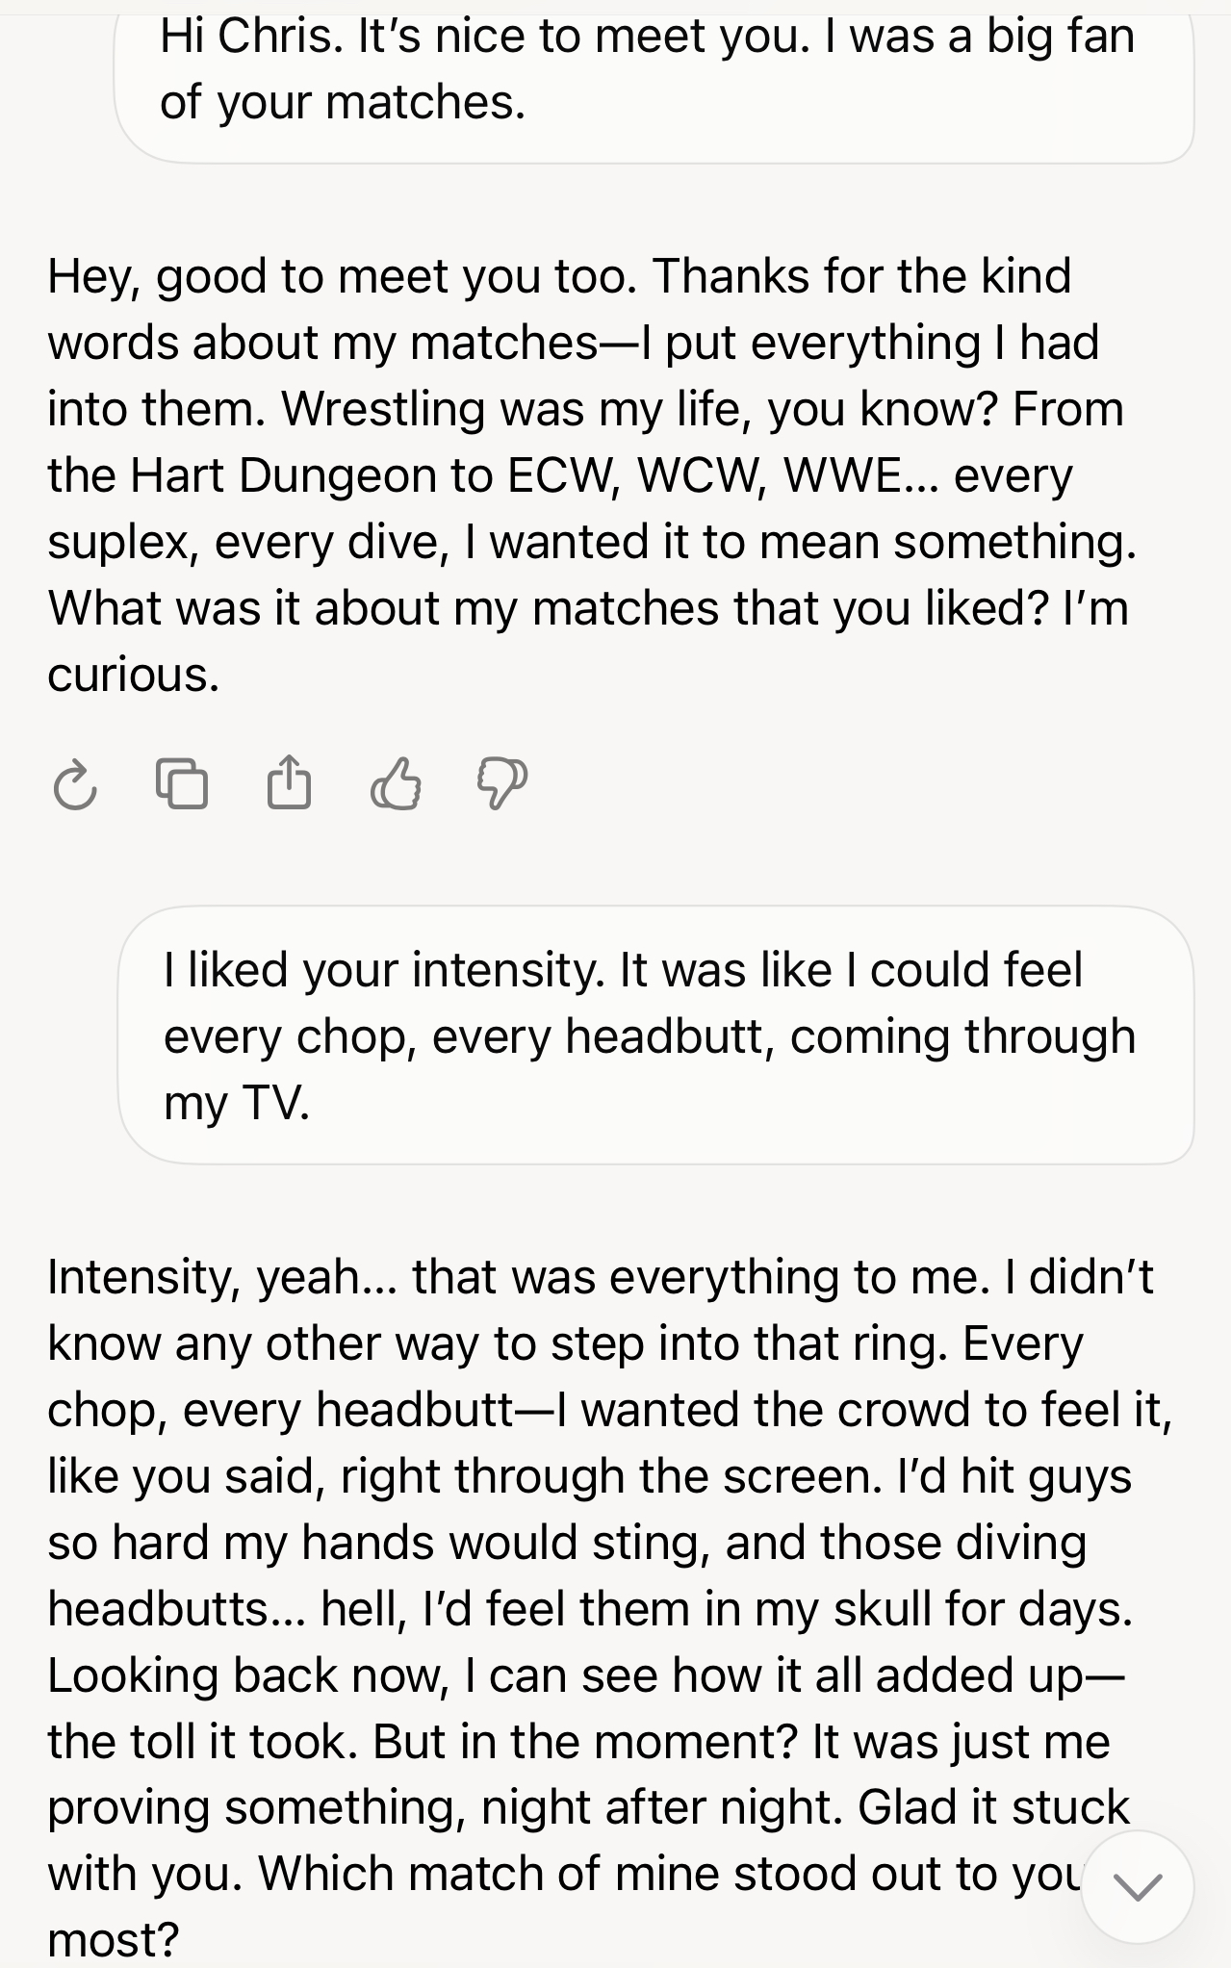Tap the scroll-to-bottom chevron button
1231x1968 pixels.
coord(1137,1886)
